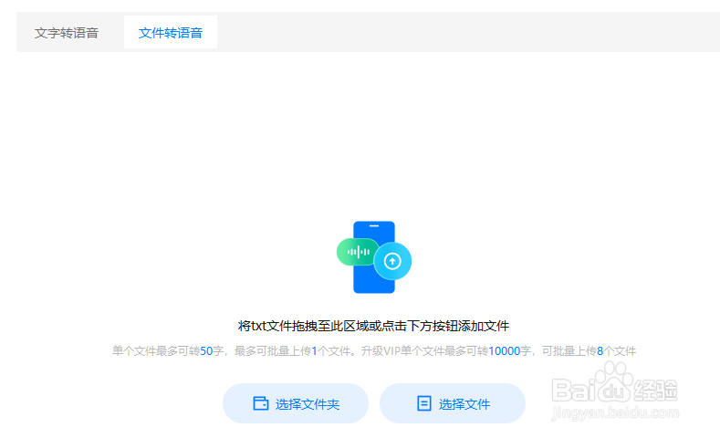Click the 选择文件 button

[453, 403]
